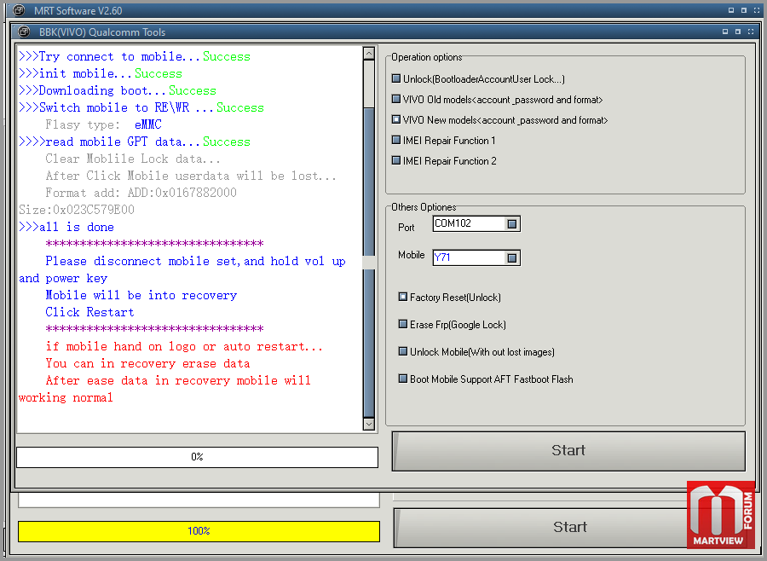Image resolution: width=767 pixels, height=561 pixels.
Task: Click the Martview Forum logo
Action: pyautogui.click(x=720, y=514)
